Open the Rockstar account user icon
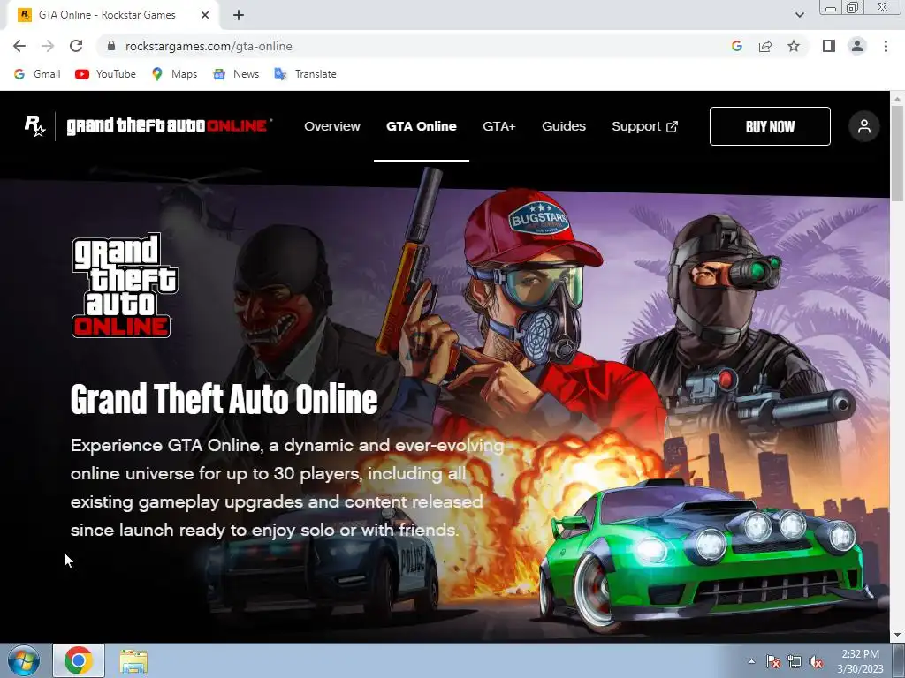Screen dimensions: 905x678 [x=864, y=126]
